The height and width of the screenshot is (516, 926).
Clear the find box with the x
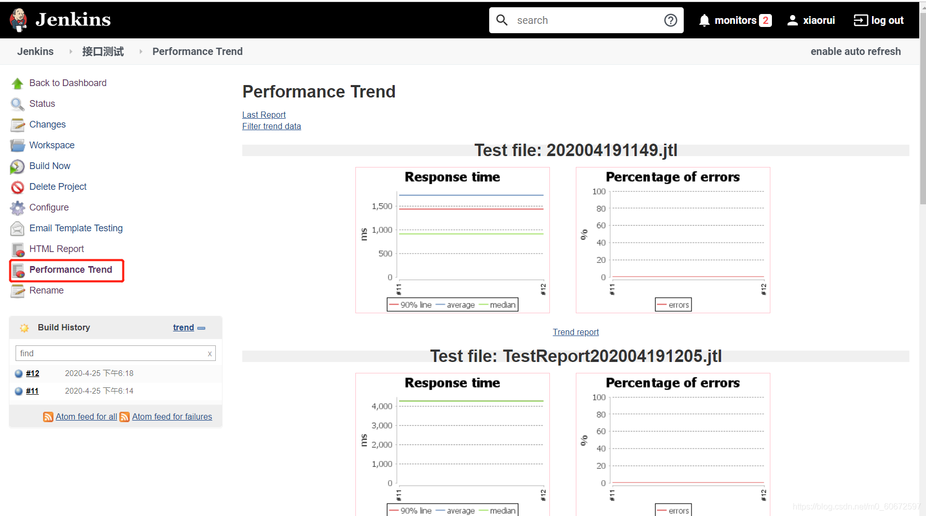(x=210, y=354)
